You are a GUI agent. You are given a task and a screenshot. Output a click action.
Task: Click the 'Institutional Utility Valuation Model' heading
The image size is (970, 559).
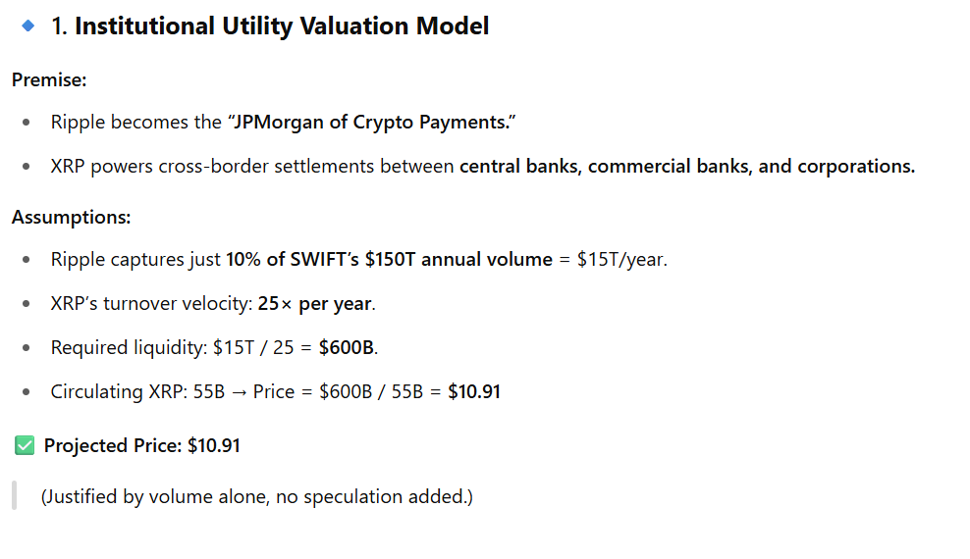[x=282, y=26]
